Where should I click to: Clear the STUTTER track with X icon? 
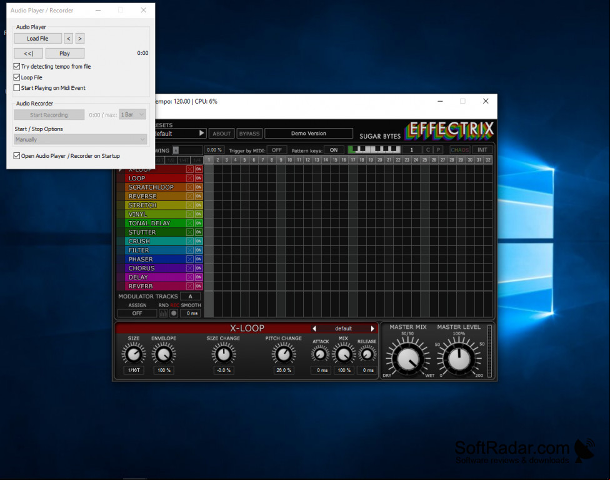(189, 232)
